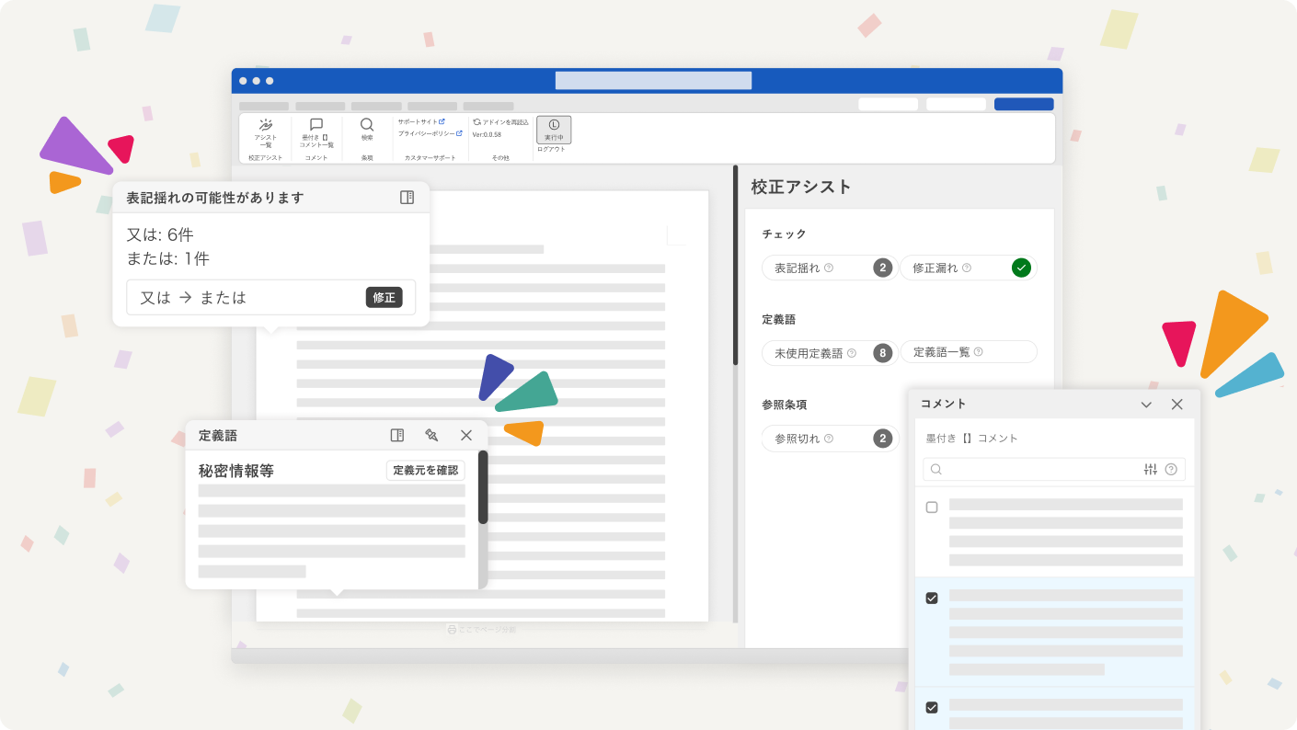This screenshot has width=1297, height=730.
Task: Click the 修正 button for 又は→または
Action: tap(384, 298)
